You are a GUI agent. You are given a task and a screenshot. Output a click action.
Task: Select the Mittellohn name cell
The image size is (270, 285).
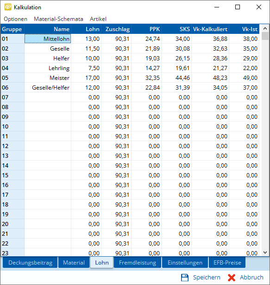pos(48,39)
